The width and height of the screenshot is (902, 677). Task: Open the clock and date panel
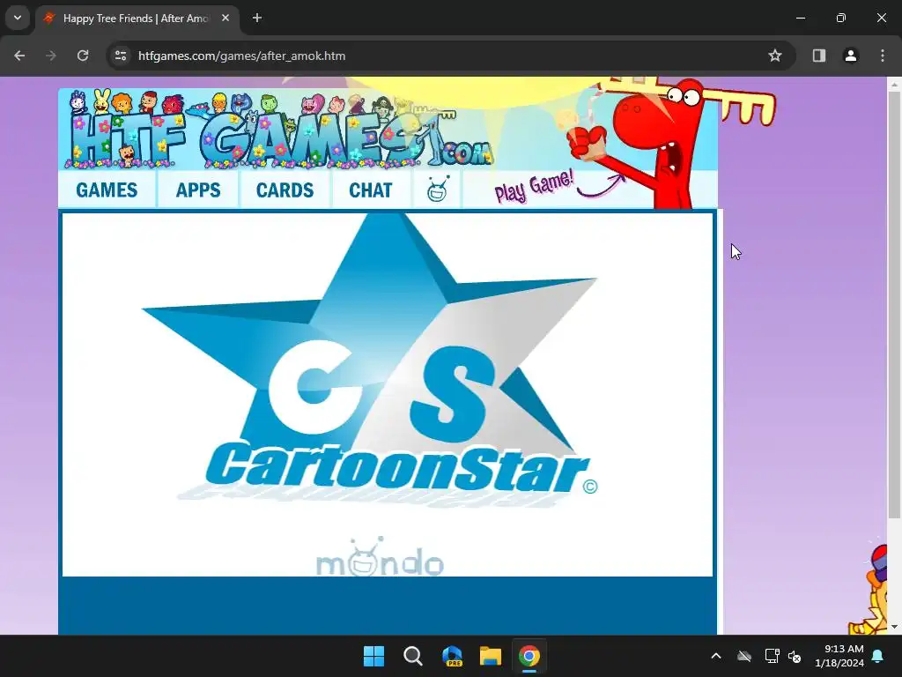pos(839,656)
